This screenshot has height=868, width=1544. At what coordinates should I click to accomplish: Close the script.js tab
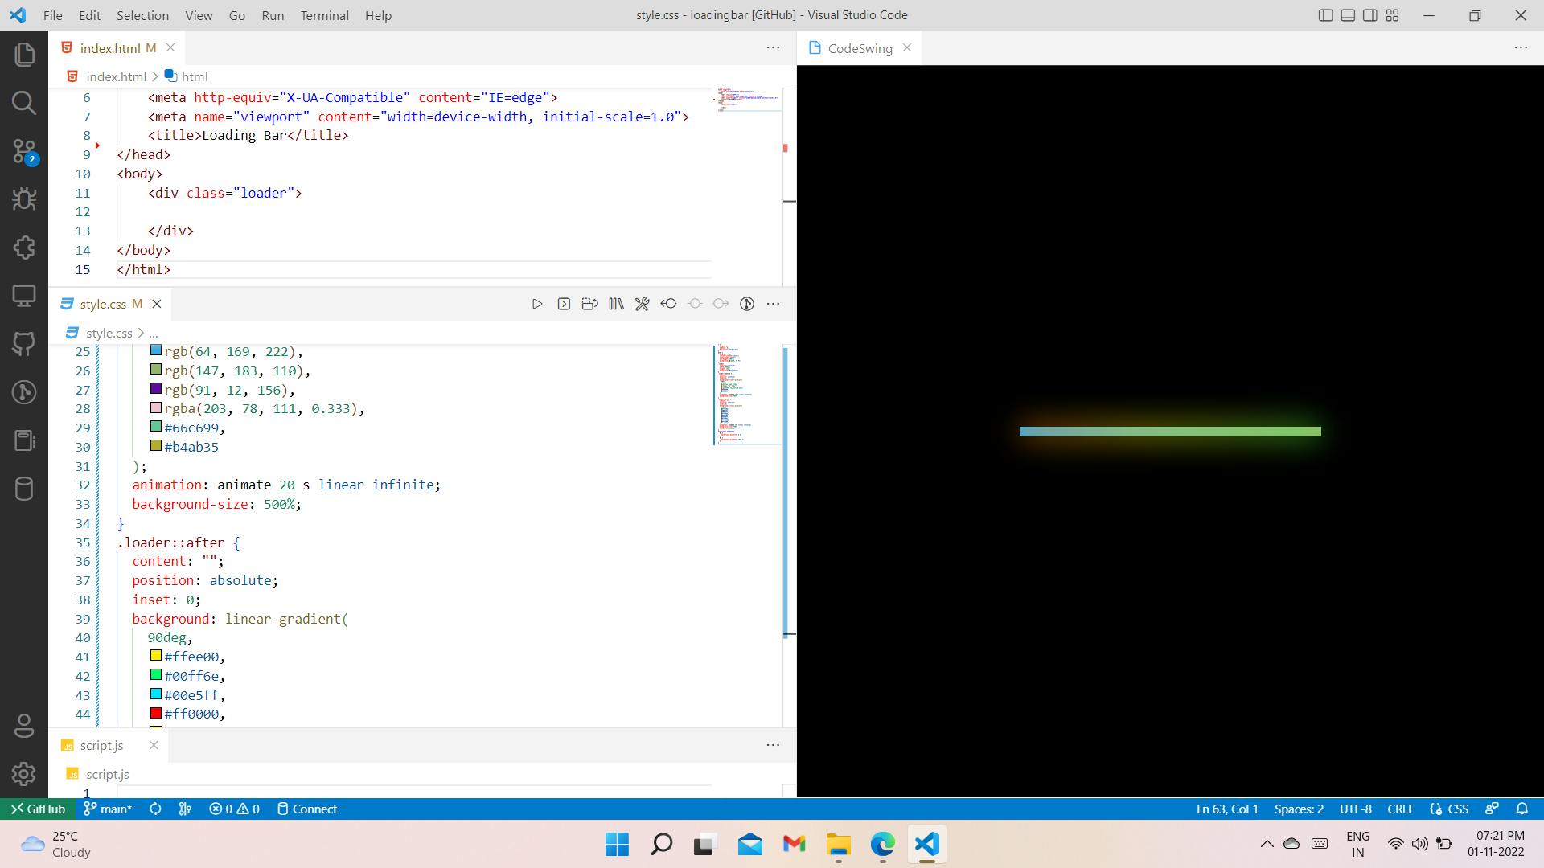point(154,745)
